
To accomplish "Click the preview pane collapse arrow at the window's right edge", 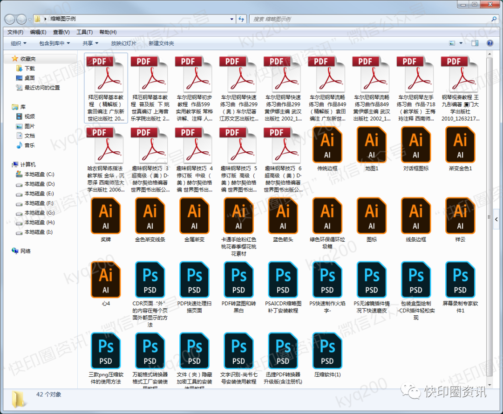I will point(496,219).
